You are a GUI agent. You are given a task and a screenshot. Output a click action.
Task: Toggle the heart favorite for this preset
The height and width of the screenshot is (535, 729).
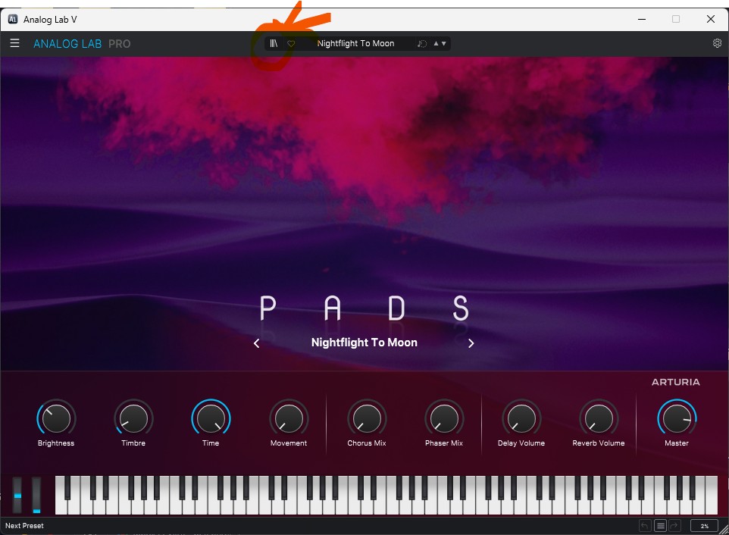click(x=291, y=43)
